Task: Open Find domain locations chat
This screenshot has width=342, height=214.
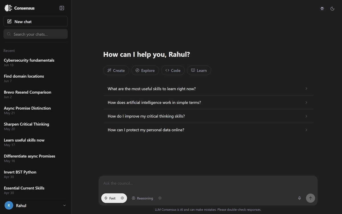Action: (x=36, y=78)
